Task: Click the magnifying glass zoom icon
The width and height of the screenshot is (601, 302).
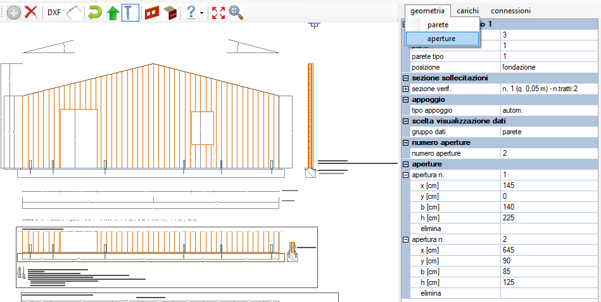Action: [x=236, y=13]
